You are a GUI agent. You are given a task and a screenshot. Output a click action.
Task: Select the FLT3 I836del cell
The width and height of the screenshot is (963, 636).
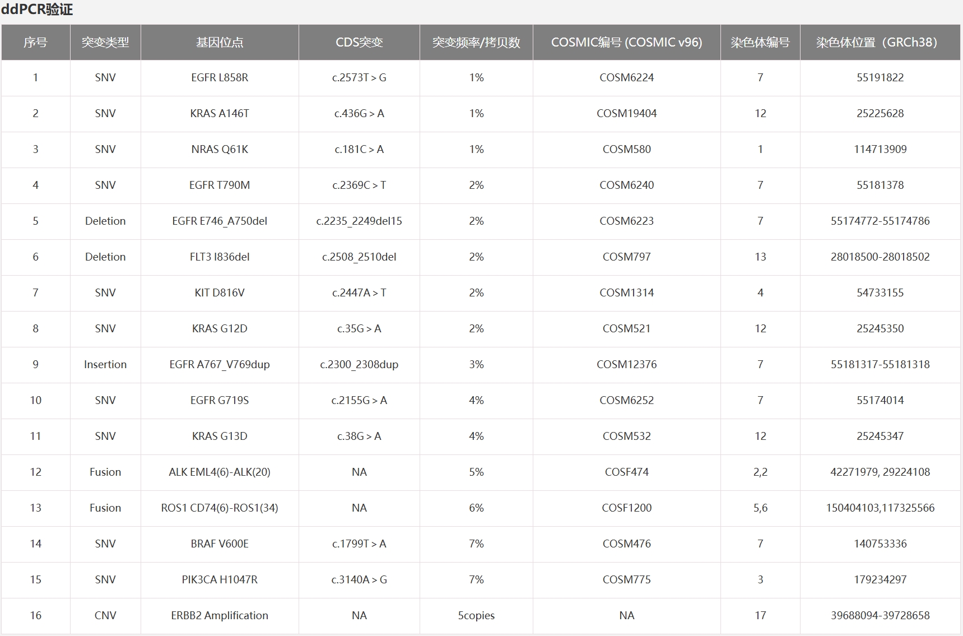point(220,257)
